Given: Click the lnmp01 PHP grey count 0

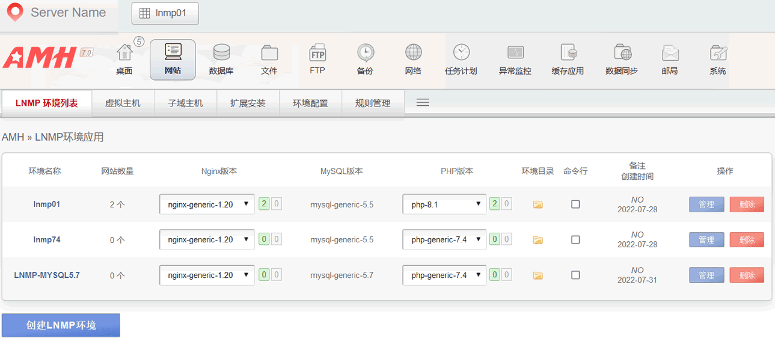Looking at the screenshot, I should [x=507, y=204].
